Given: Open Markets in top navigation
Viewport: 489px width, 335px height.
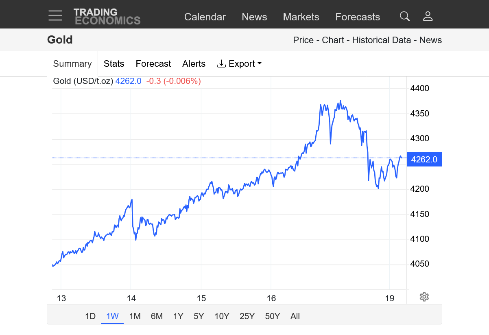Looking at the screenshot, I should click(x=301, y=17).
